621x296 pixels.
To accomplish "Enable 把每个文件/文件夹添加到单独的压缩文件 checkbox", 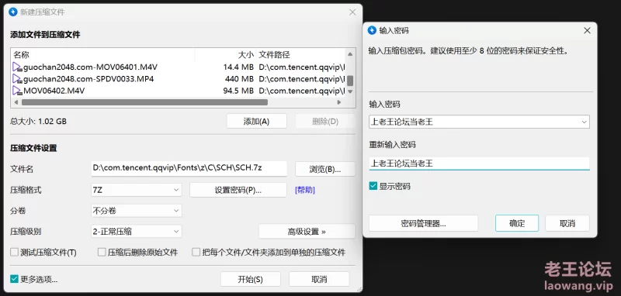I will (x=196, y=252).
